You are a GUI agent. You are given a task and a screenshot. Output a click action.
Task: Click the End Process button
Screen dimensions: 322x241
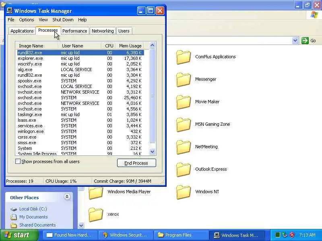coord(136,163)
